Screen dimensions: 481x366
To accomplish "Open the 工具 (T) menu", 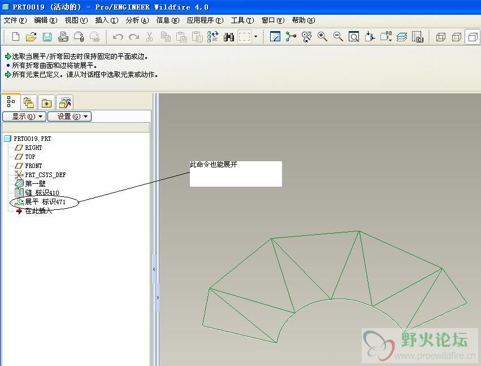I will click(x=242, y=20).
